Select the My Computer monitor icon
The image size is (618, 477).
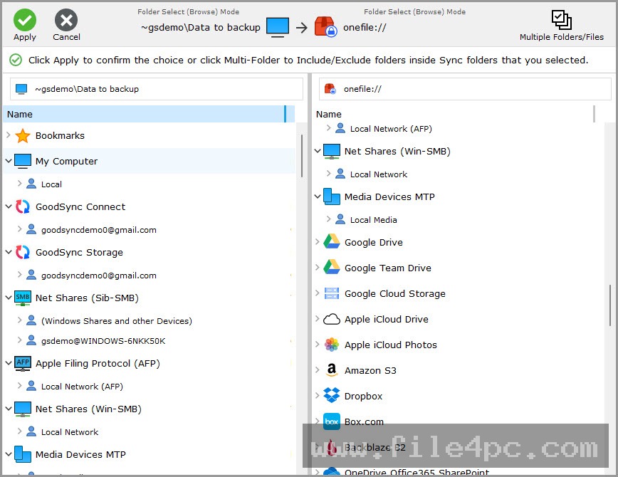pyautogui.click(x=23, y=161)
